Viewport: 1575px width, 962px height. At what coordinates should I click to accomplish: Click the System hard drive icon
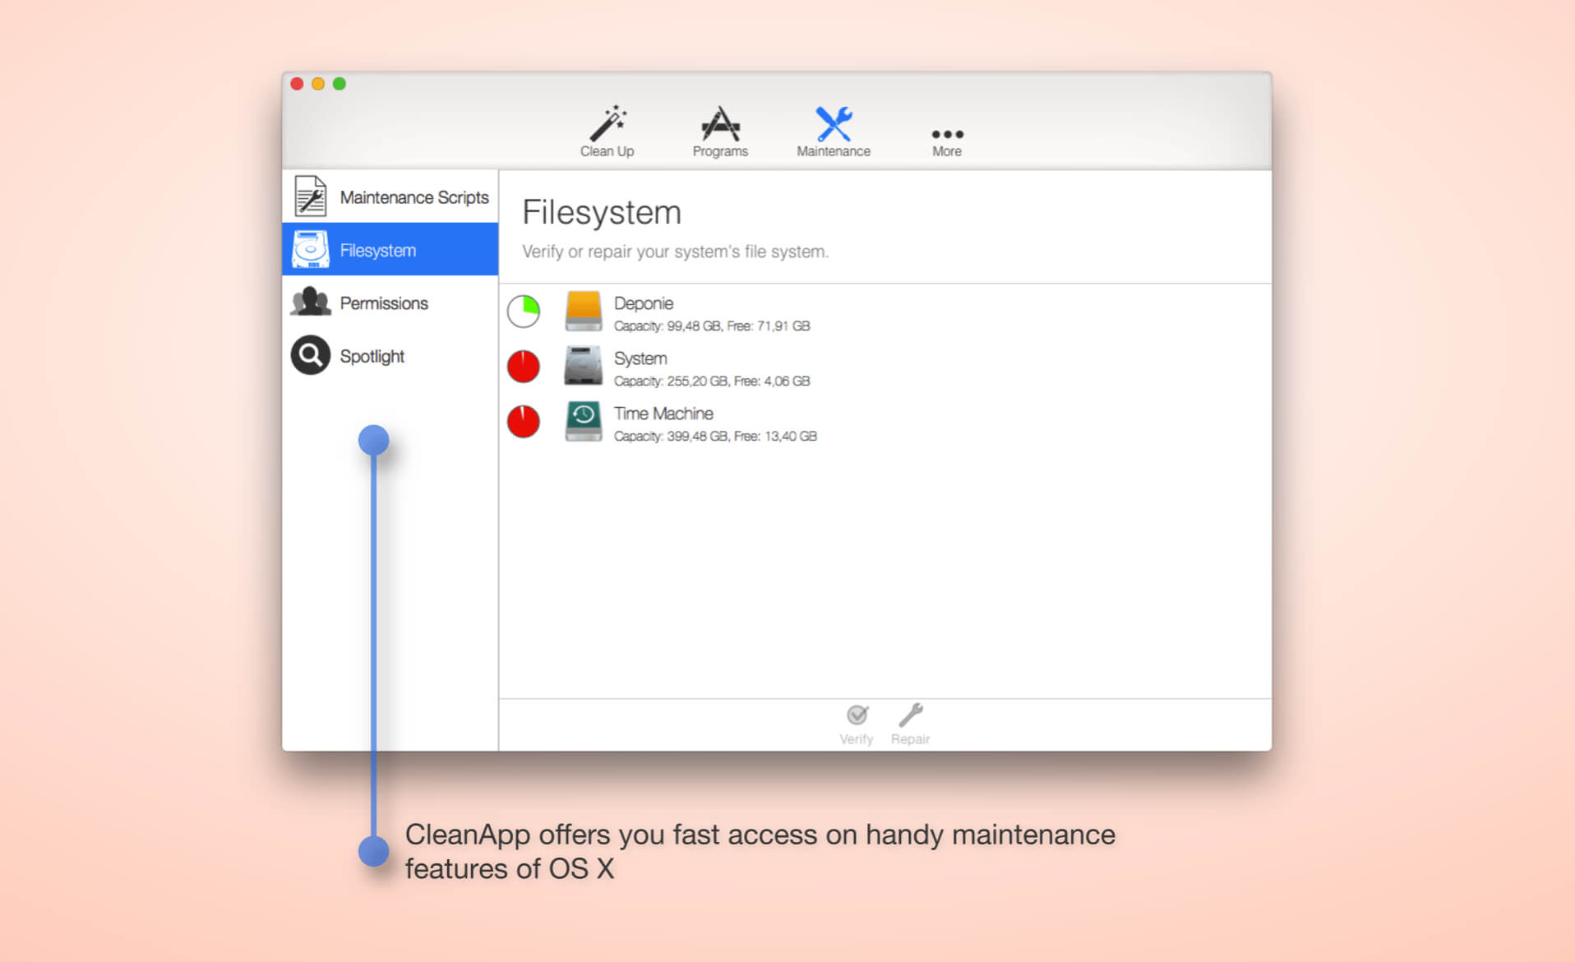click(x=583, y=367)
